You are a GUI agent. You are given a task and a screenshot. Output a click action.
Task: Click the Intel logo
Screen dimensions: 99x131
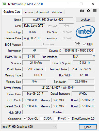pos(85,32)
